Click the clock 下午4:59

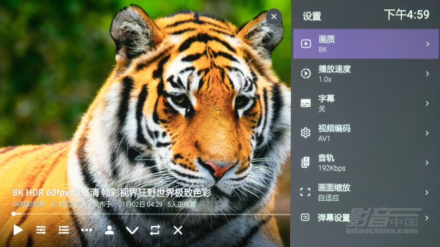(407, 15)
